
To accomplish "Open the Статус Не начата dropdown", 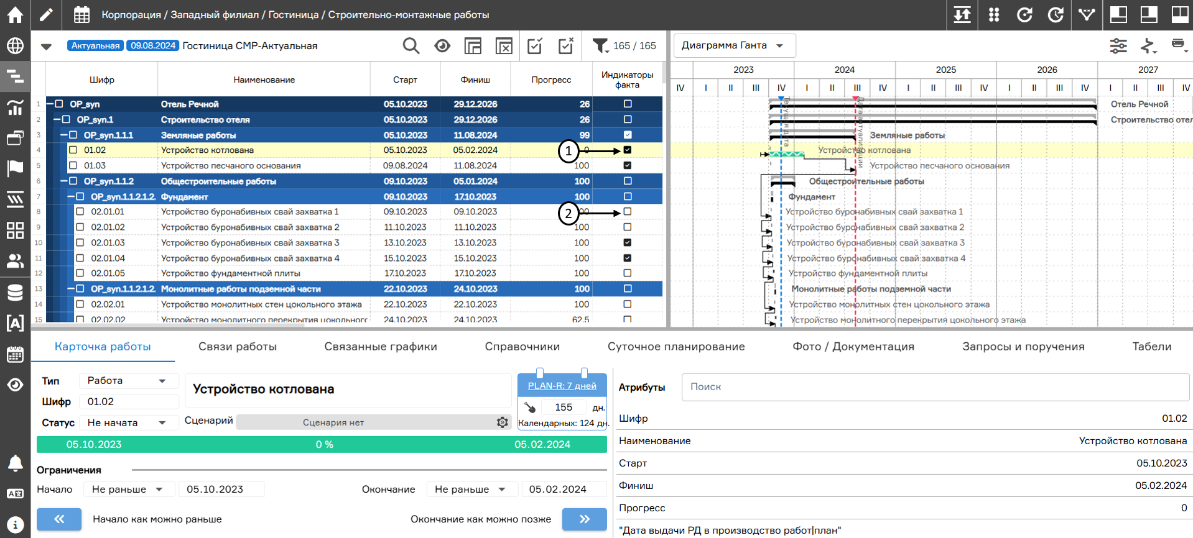I will point(128,422).
